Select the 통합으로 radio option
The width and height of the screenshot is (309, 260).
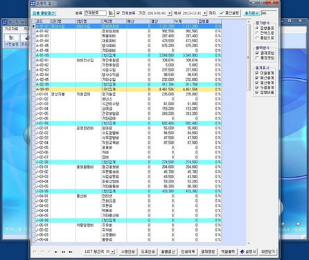(x=257, y=38)
